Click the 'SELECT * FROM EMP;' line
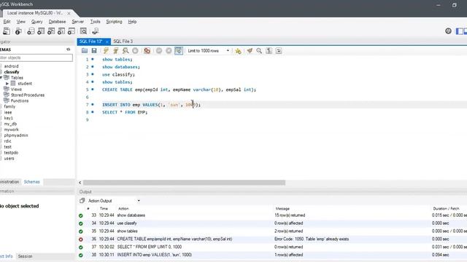This screenshot has height=262, width=467. click(x=125, y=112)
